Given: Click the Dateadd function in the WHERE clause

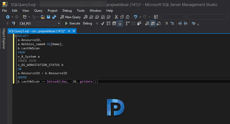Looking at the screenshot, I should coord(53,81).
